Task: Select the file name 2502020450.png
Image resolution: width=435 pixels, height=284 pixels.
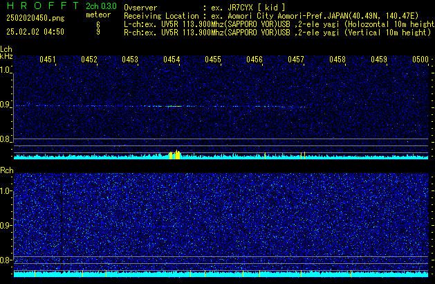Action: 35,18
